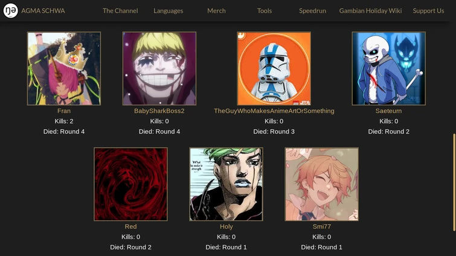456x256 pixels.
Task: Click the AGMA SCHWA site title
Action: pyautogui.click(x=43, y=11)
